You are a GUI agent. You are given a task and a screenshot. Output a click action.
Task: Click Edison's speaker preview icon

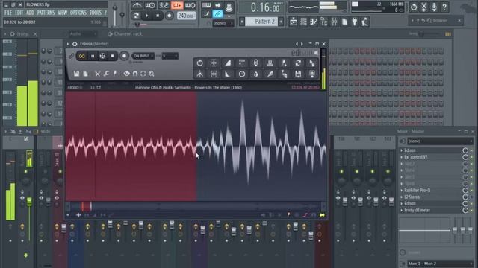click(x=317, y=53)
